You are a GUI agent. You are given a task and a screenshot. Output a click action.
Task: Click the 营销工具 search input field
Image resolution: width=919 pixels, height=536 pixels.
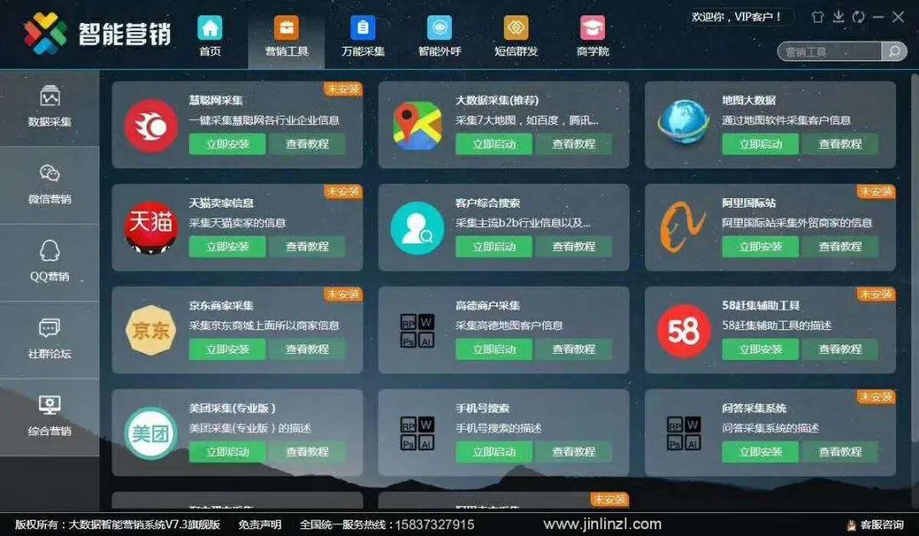pos(828,52)
